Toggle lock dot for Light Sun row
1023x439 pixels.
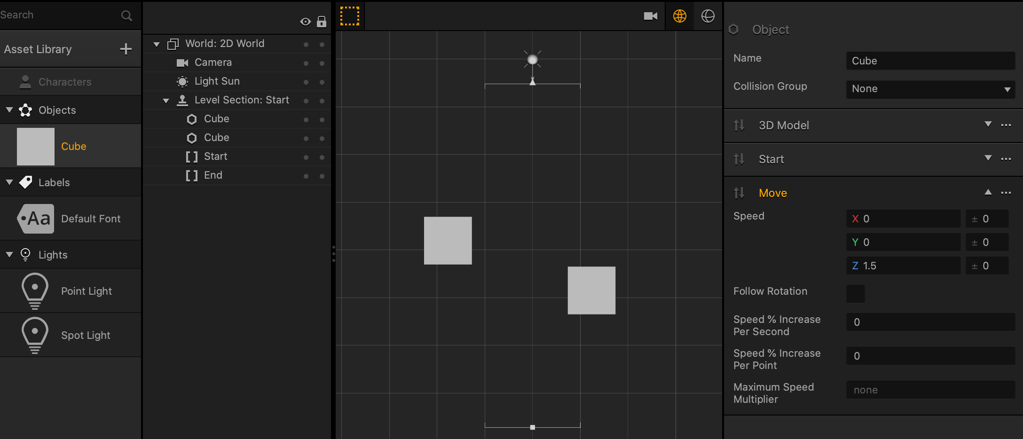click(322, 82)
